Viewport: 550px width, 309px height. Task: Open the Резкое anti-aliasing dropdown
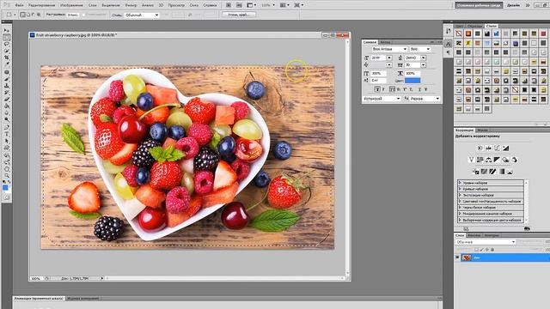(x=425, y=99)
